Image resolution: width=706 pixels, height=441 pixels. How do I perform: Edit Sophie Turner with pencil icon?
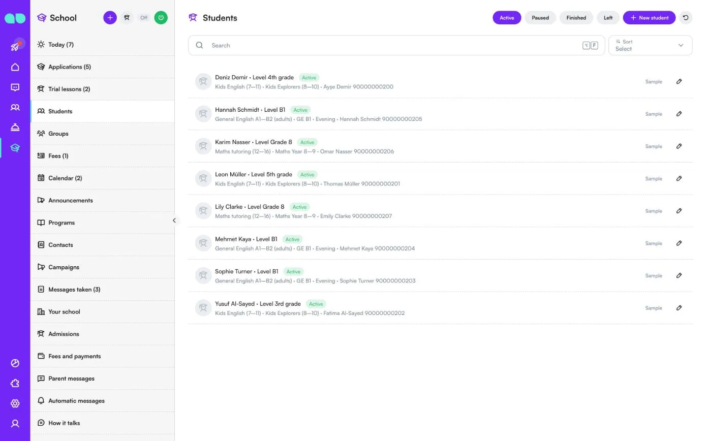click(679, 275)
